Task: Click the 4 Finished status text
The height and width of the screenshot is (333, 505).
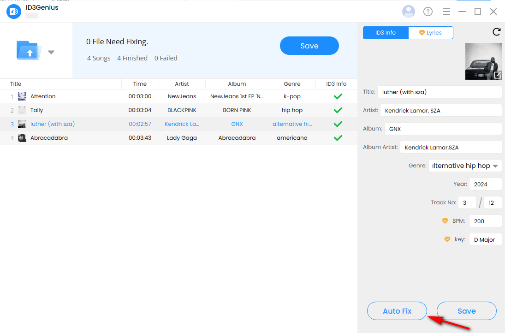Action: click(132, 58)
